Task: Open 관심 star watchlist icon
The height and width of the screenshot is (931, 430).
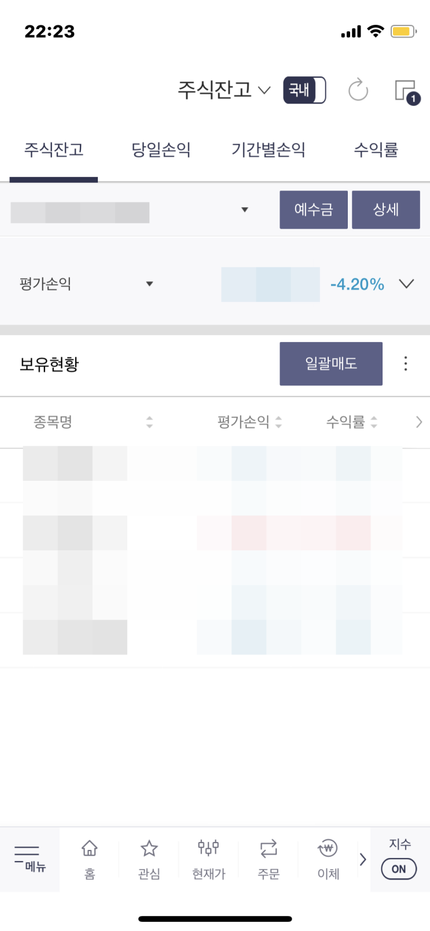Action: pyautogui.click(x=149, y=859)
